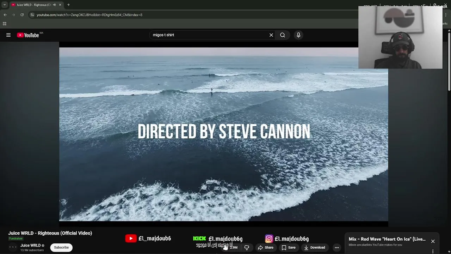The width and height of the screenshot is (451, 254).
Task: Open the Juice WRLD channel avatar
Action: pyautogui.click(x=13, y=247)
